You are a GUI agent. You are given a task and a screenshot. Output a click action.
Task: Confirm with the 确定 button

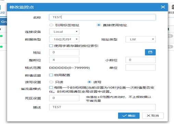pos(129,115)
